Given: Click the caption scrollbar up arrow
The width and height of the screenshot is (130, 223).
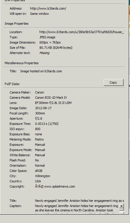Looking at the screenshot, I should coord(122,206).
